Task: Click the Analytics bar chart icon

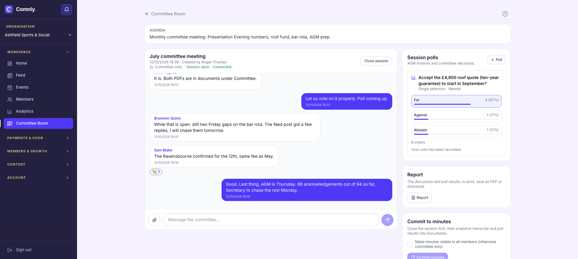Action: pos(10,111)
